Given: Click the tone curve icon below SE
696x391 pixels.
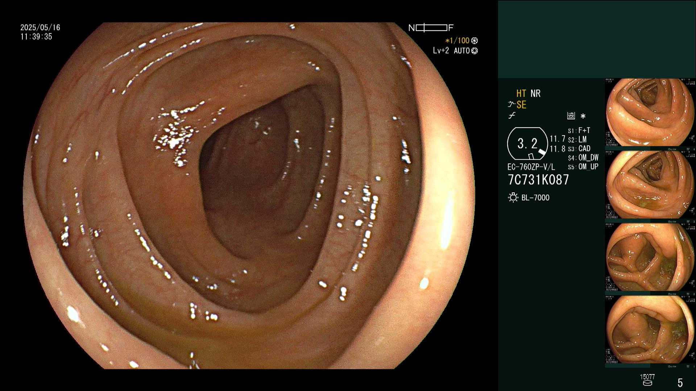Looking at the screenshot, I should click(x=512, y=116).
